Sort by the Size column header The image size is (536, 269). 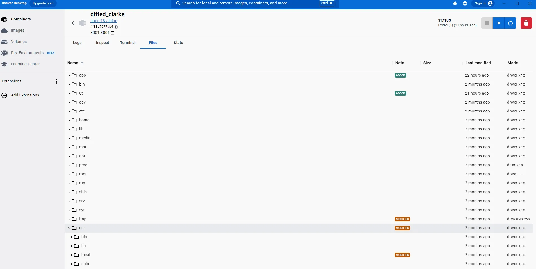pos(427,63)
